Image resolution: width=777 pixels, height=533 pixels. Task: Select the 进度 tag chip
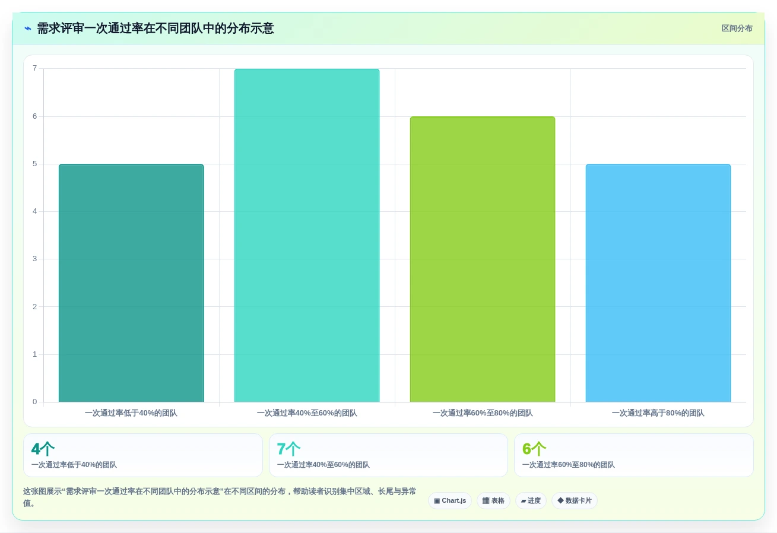(531, 500)
